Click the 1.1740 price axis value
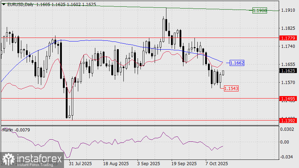Screen dimensions: 299x168 pos(288,46)
